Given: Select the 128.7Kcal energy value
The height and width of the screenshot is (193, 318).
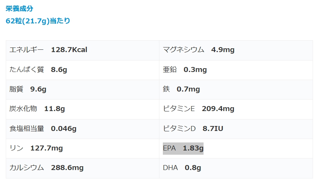Looking at the screenshot, I should tap(69, 50).
